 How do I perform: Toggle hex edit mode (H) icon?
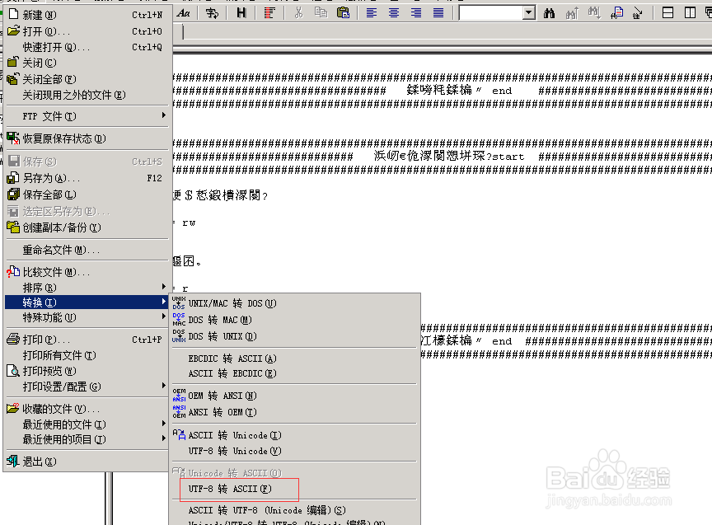coord(241,12)
